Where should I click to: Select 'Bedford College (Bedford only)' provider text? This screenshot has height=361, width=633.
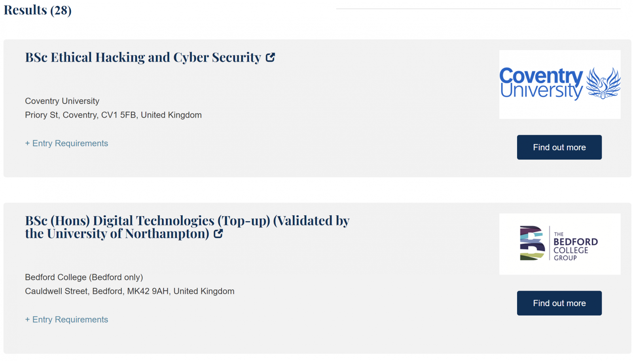84,277
